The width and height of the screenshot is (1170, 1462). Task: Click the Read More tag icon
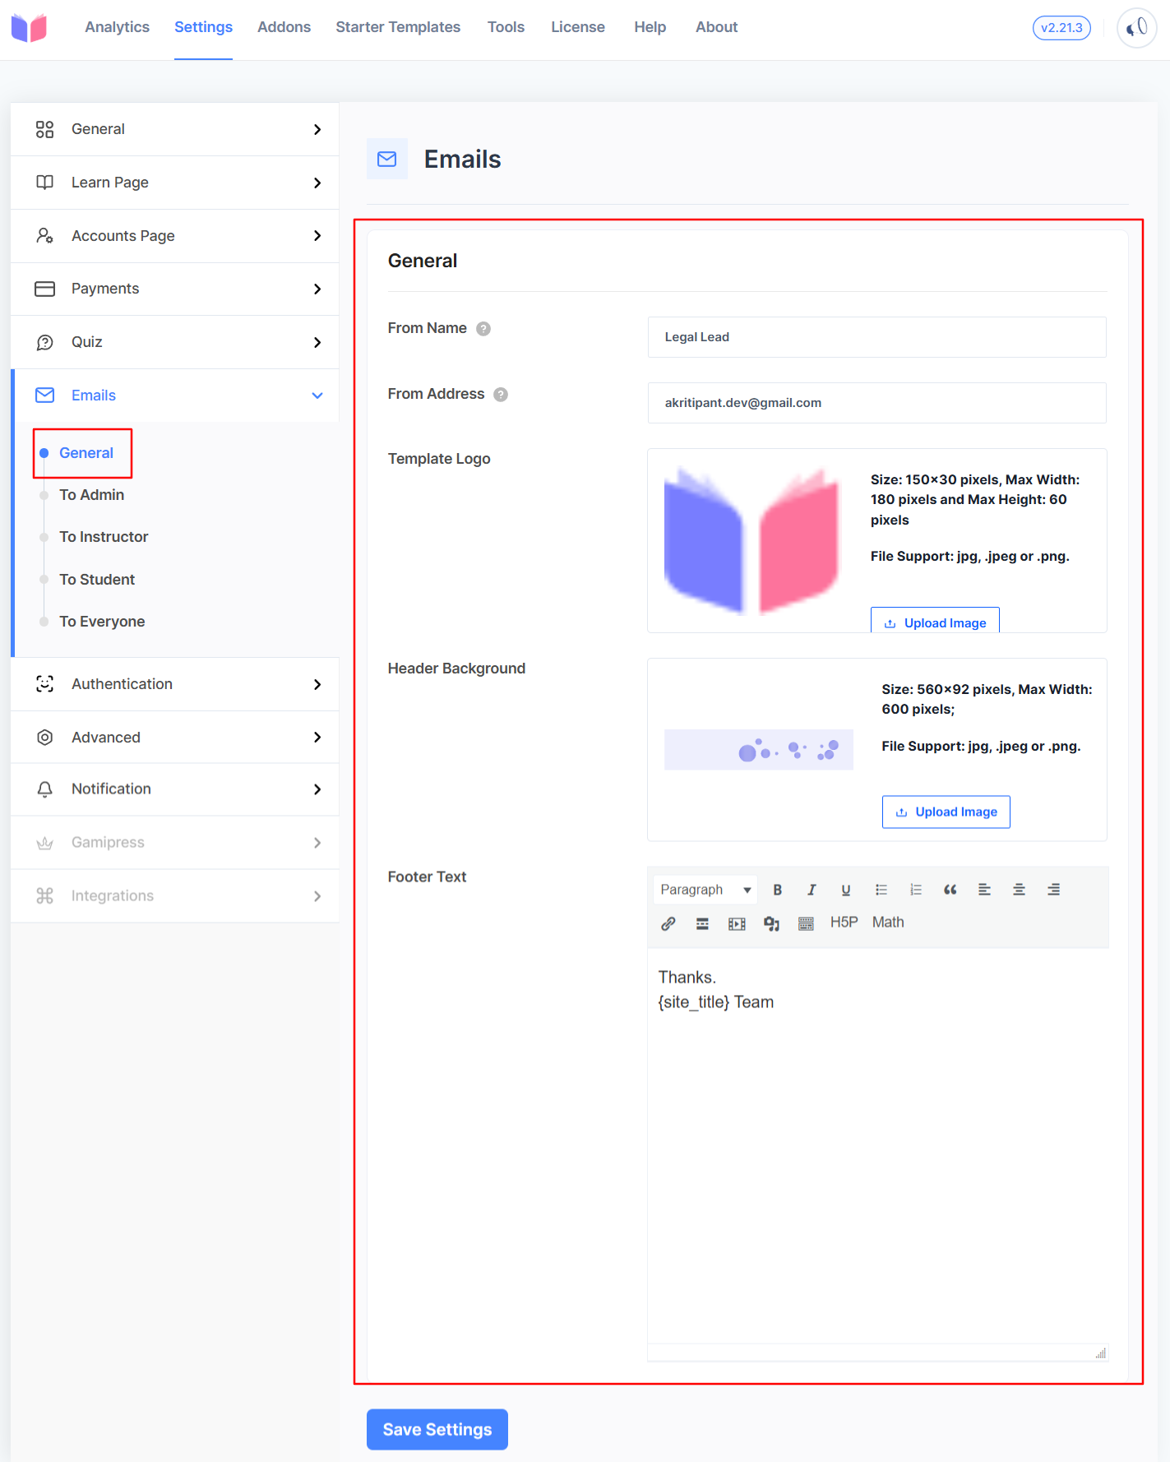point(703,923)
